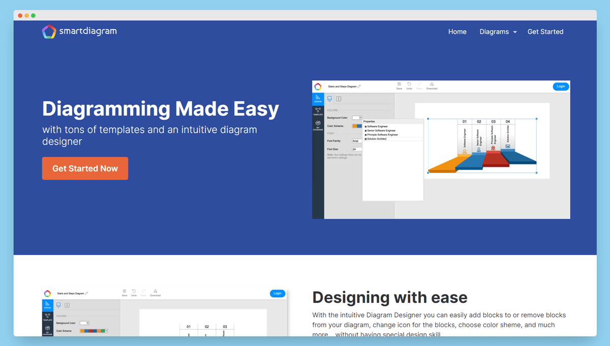The height and width of the screenshot is (346, 610).
Task: Click the Undo icon in the hero screenshot
Action: pyautogui.click(x=409, y=85)
